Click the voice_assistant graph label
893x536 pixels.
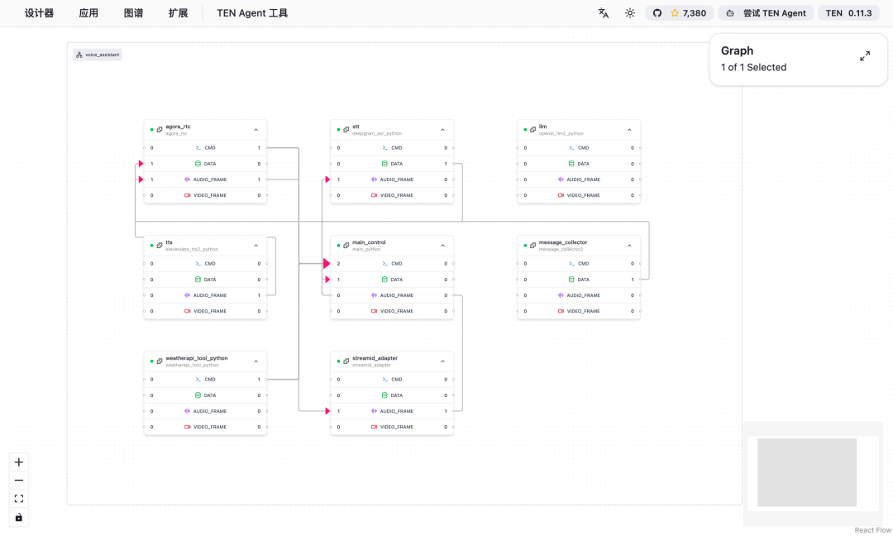click(98, 55)
